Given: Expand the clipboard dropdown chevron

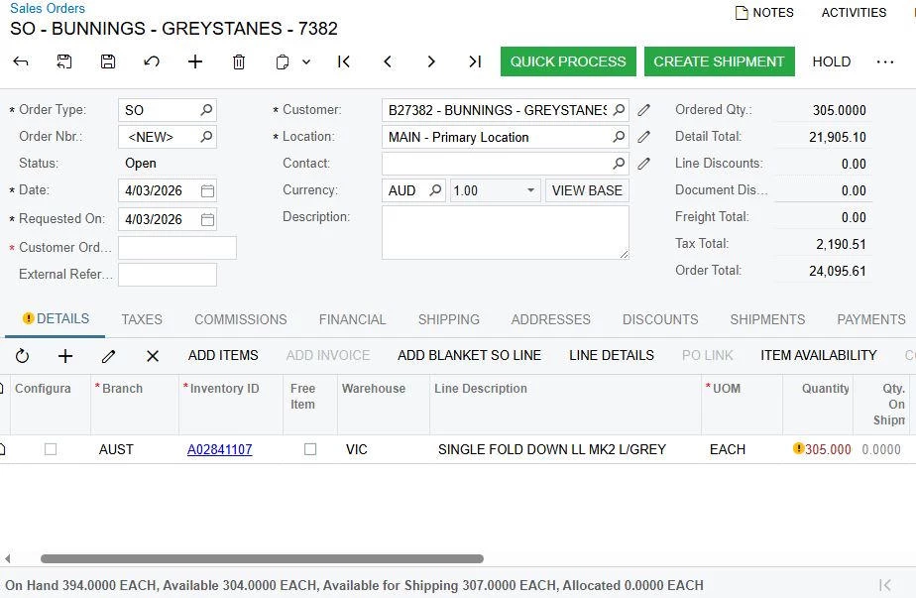Looking at the screenshot, I should pyautogui.click(x=306, y=61).
